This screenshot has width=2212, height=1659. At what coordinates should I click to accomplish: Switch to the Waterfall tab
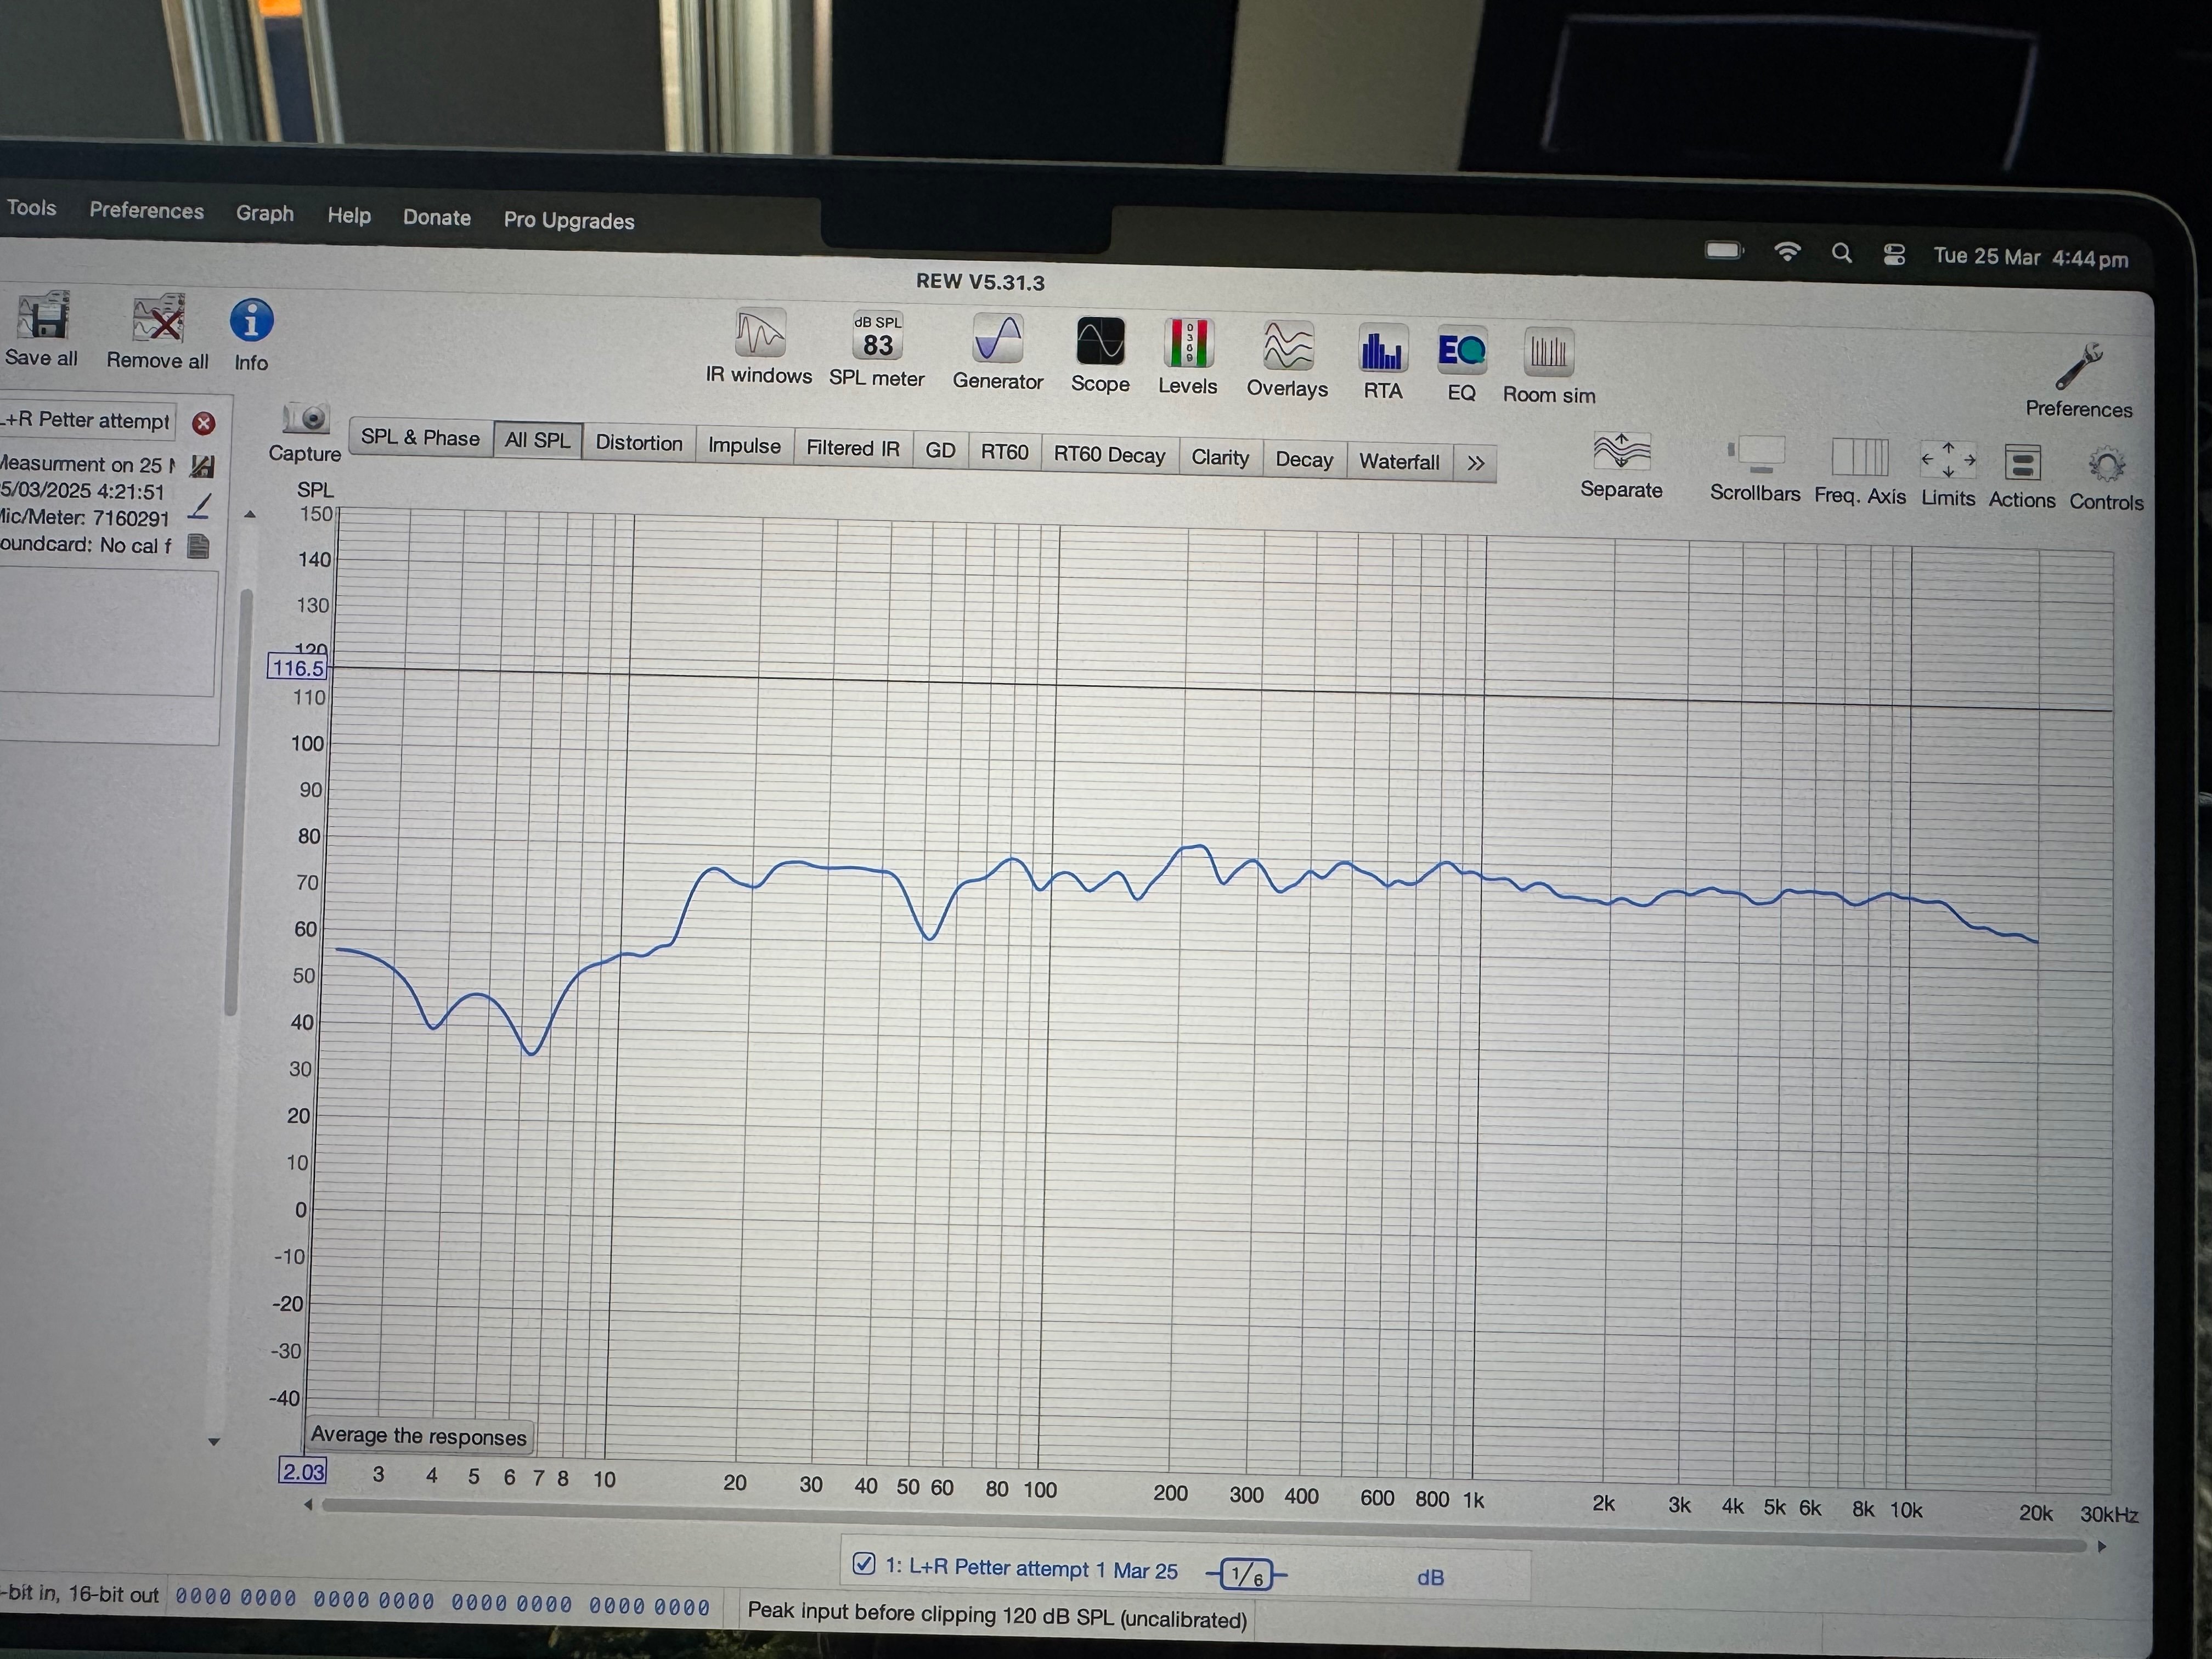tap(1398, 461)
